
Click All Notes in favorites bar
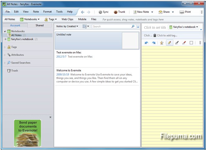point(10,19)
